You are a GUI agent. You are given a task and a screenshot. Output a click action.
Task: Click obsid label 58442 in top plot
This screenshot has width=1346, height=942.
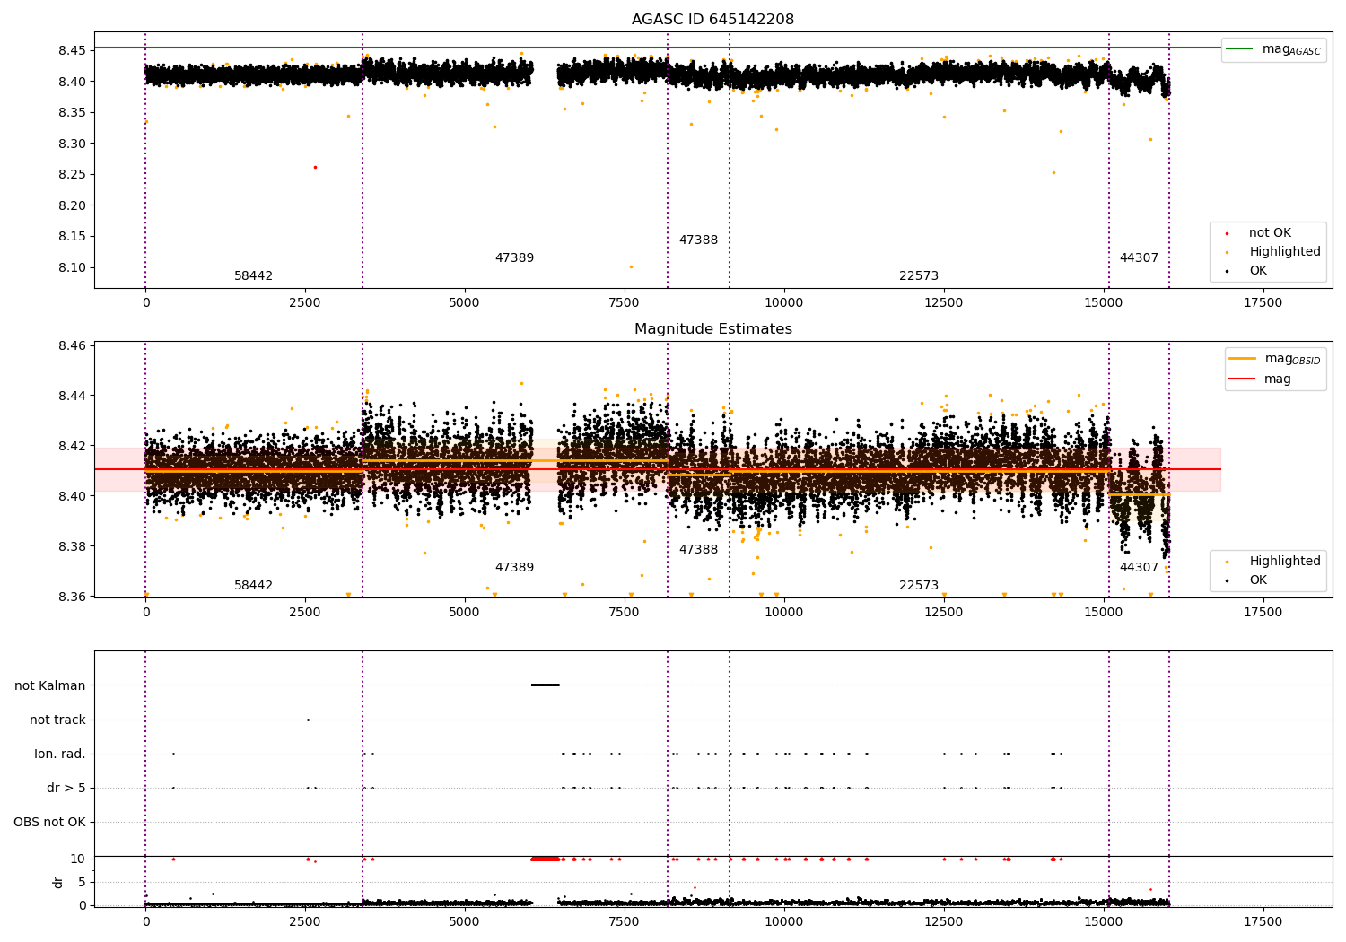pyautogui.click(x=253, y=276)
